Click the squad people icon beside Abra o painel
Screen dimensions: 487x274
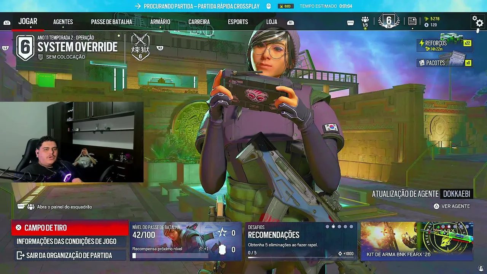pyautogui.click(x=31, y=207)
